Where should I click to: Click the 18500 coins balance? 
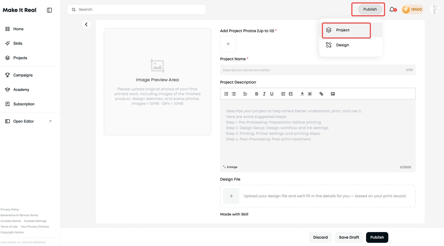(413, 9)
